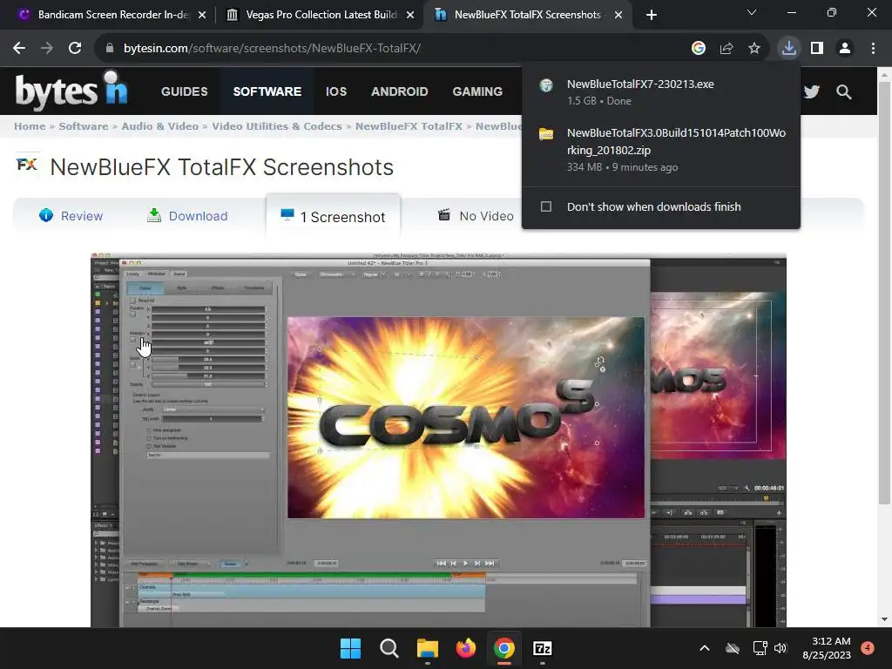Image resolution: width=892 pixels, height=669 pixels.
Task: Open the ANDROID menu
Action: (x=399, y=91)
